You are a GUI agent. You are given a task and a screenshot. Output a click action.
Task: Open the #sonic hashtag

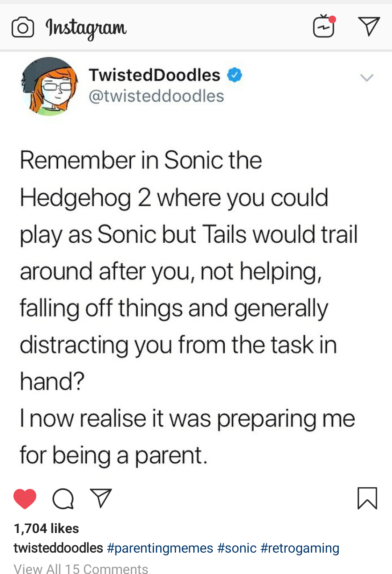click(237, 548)
